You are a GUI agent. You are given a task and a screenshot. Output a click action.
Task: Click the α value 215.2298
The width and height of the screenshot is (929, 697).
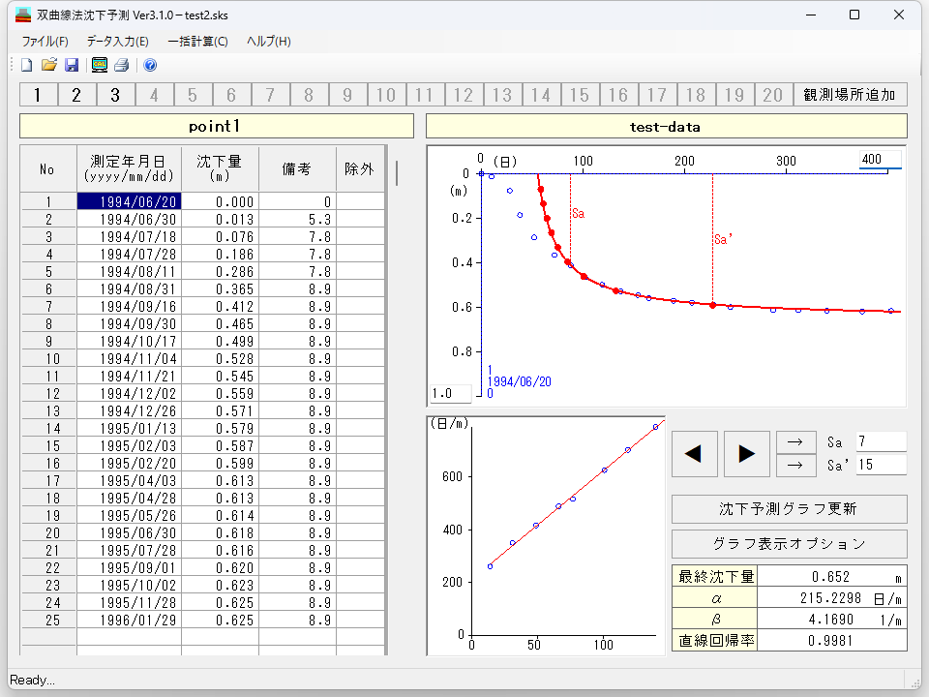coord(831,598)
